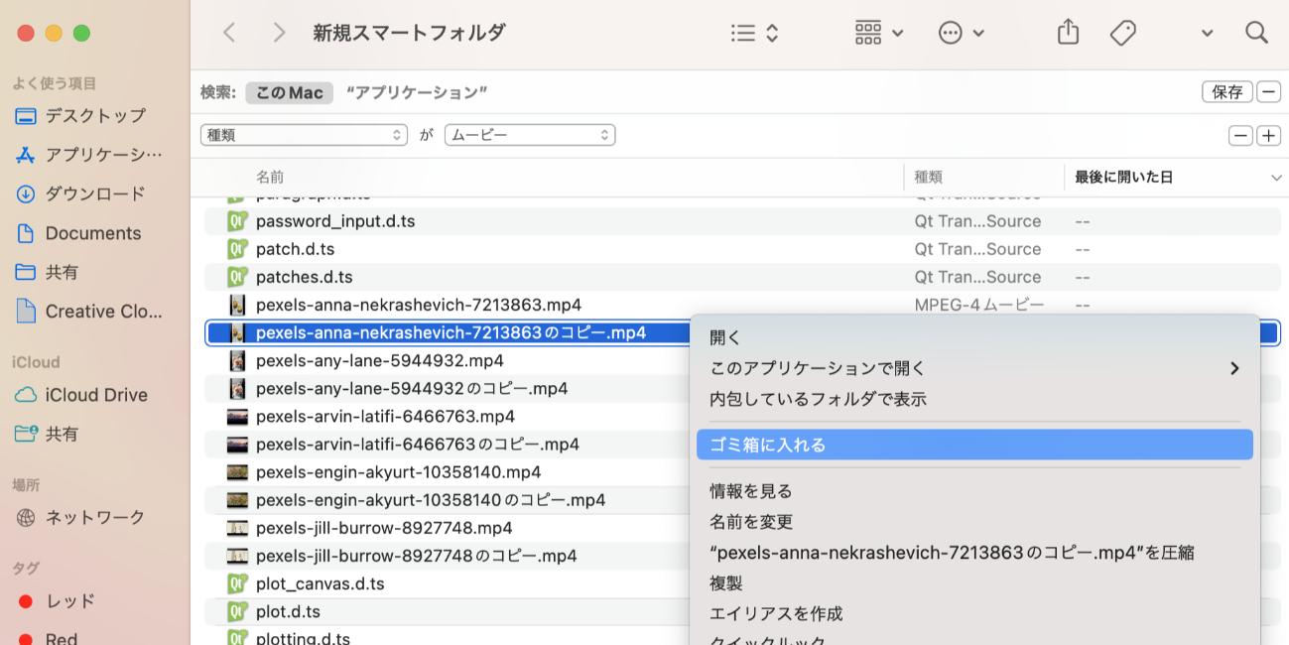Open the Share icon in the toolbar

click(x=1068, y=32)
